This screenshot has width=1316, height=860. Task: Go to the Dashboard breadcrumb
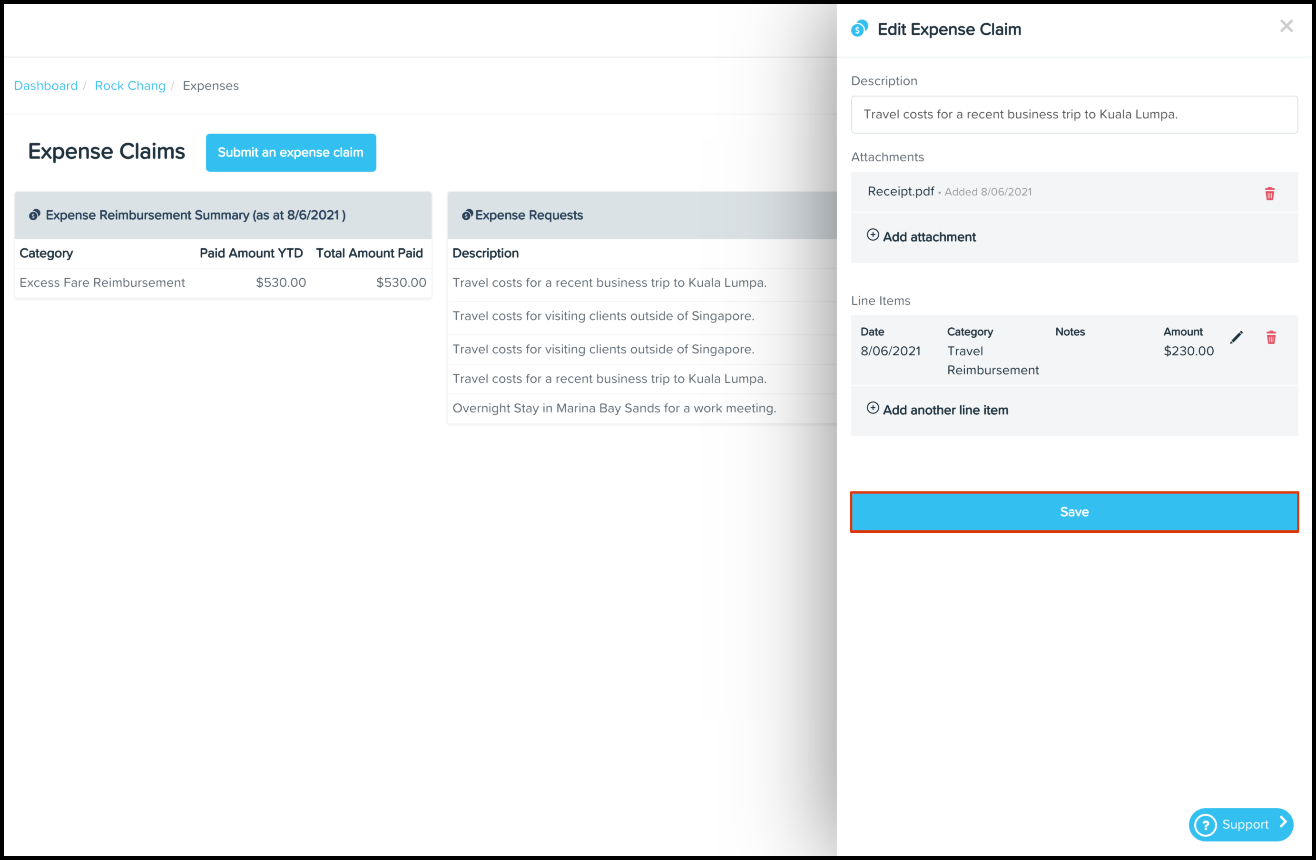(46, 86)
